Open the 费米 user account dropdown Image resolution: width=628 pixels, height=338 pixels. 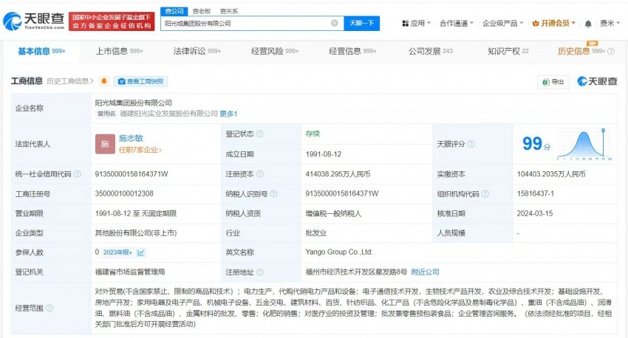(610, 23)
